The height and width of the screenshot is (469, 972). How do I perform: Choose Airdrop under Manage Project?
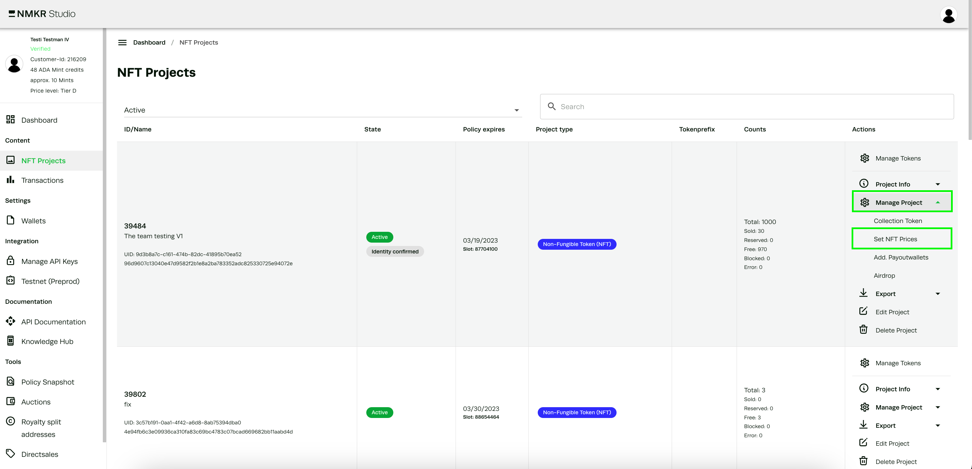tap(884, 276)
